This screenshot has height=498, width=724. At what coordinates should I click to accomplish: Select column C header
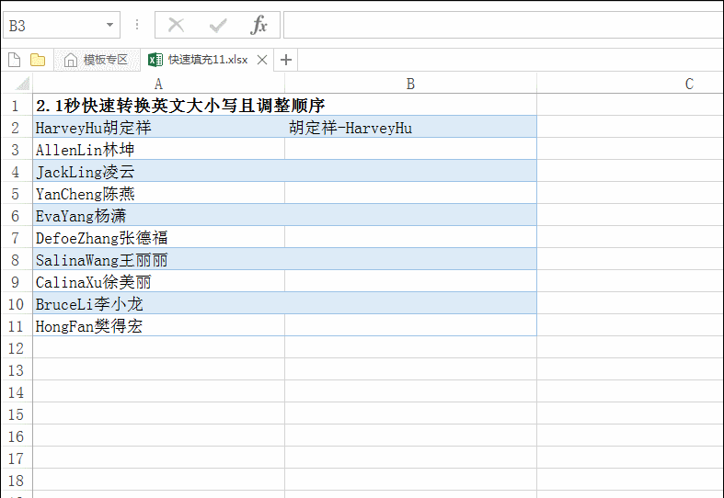(x=630, y=84)
